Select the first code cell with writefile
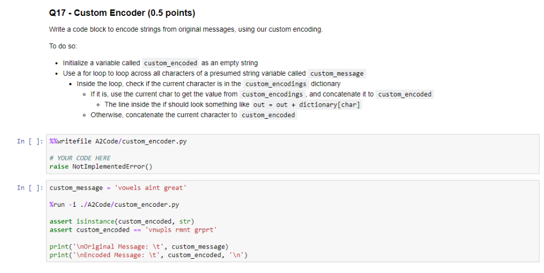Viewport: 544px width, 273px height. [x=293, y=154]
